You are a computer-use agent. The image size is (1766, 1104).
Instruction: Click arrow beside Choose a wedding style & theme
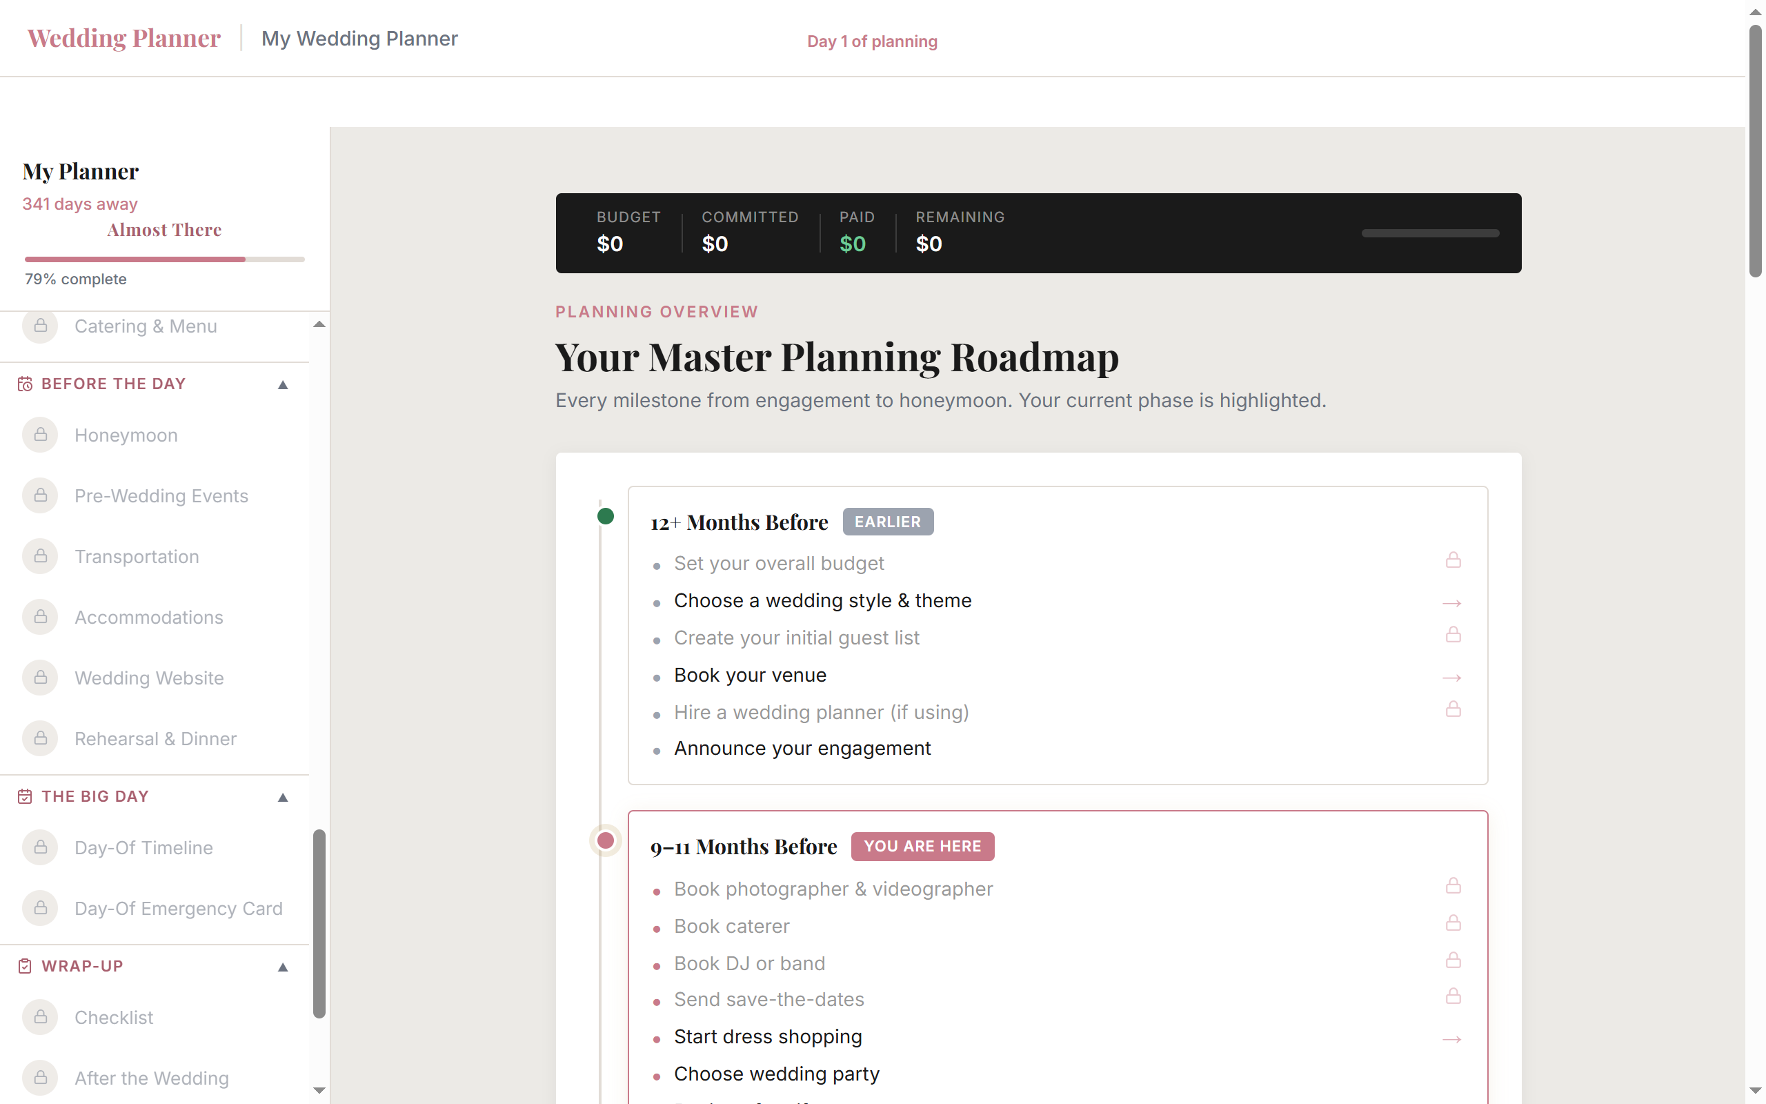click(x=1451, y=603)
